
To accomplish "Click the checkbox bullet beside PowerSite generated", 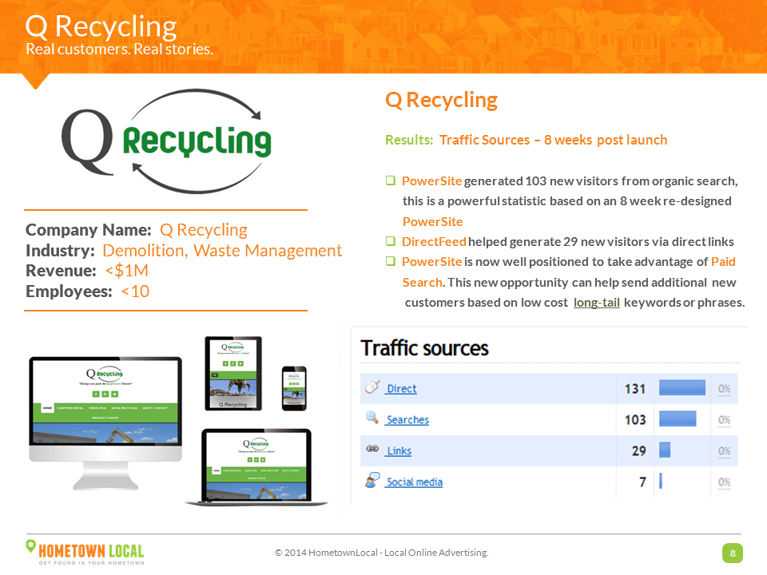I will pyautogui.click(x=391, y=181).
